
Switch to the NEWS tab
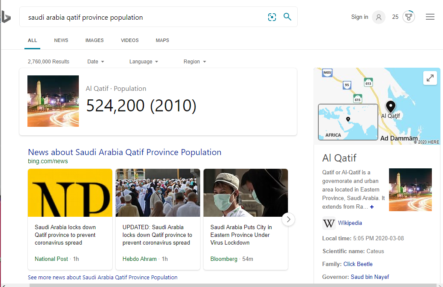[x=61, y=40]
